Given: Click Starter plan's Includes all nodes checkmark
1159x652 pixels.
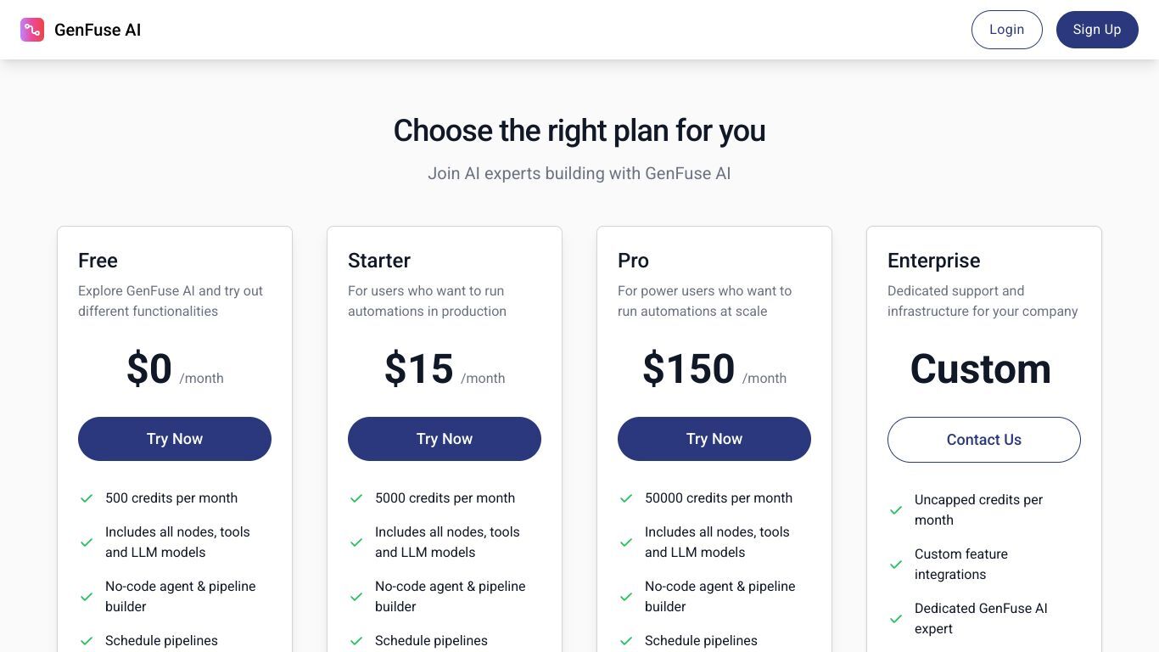Looking at the screenshot, I should [356, 542].
